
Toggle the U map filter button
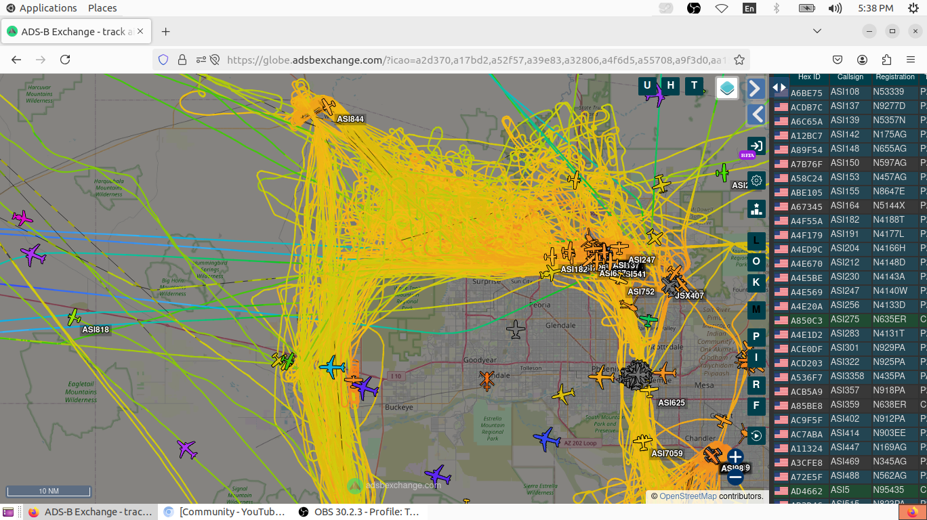point(647,85)
